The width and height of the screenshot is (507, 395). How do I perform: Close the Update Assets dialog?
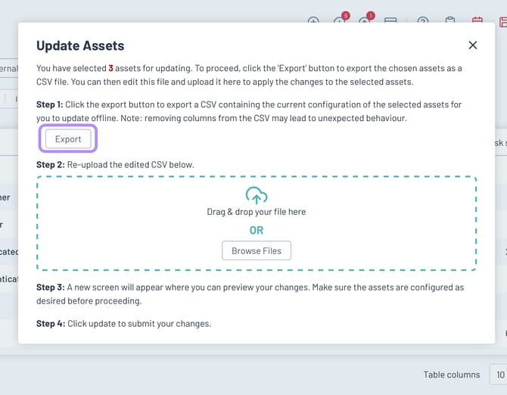[x=473, y=45]
